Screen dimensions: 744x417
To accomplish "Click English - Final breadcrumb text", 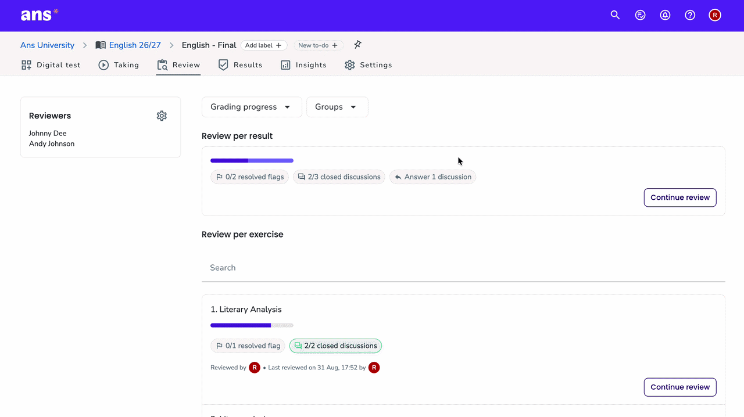I will point(209,45).
